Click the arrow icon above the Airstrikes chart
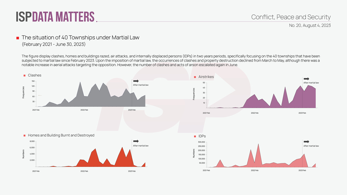 [306, 79]
